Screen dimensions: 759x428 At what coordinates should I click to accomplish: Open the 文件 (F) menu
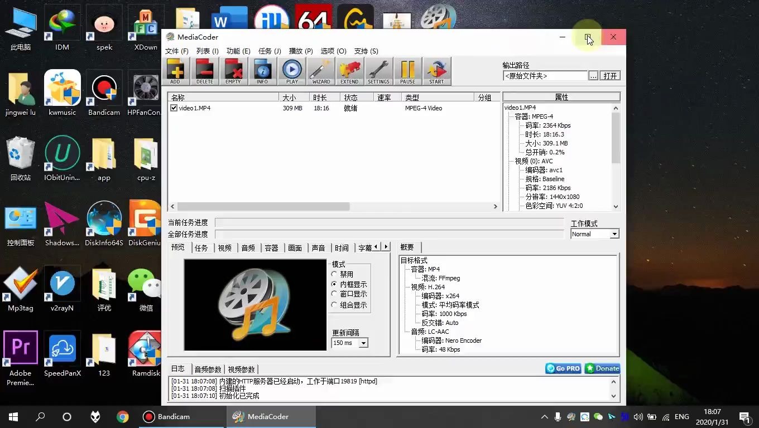(x=176, y=51)
